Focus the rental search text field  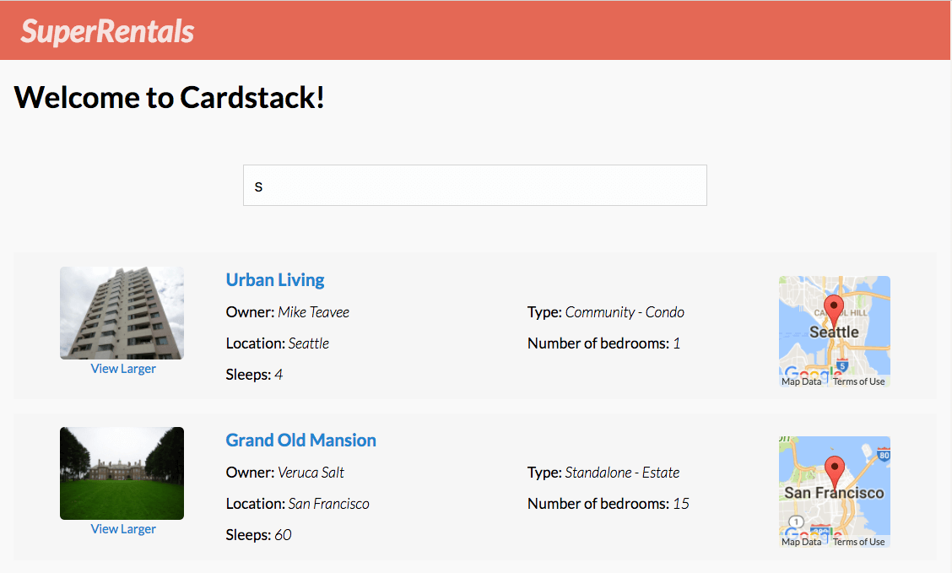[x=474, y=186]
